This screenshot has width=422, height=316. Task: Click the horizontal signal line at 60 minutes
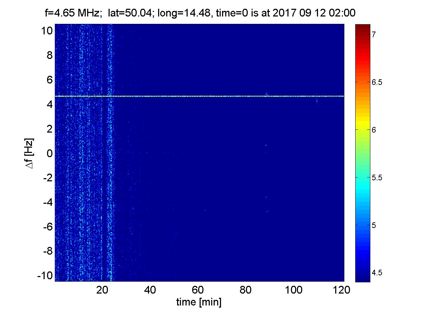(198, 96)
